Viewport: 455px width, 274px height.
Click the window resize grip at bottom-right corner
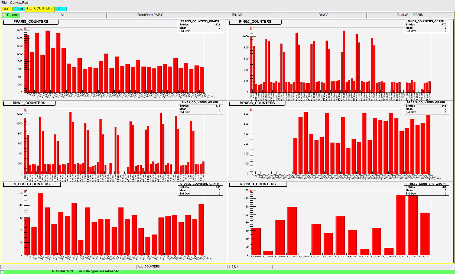click(x=453, y=267)
